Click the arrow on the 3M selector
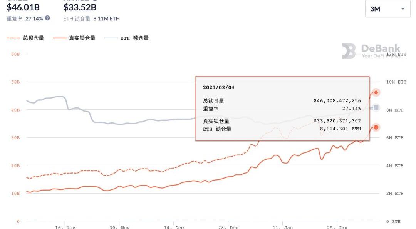 [x=403, y=9]
